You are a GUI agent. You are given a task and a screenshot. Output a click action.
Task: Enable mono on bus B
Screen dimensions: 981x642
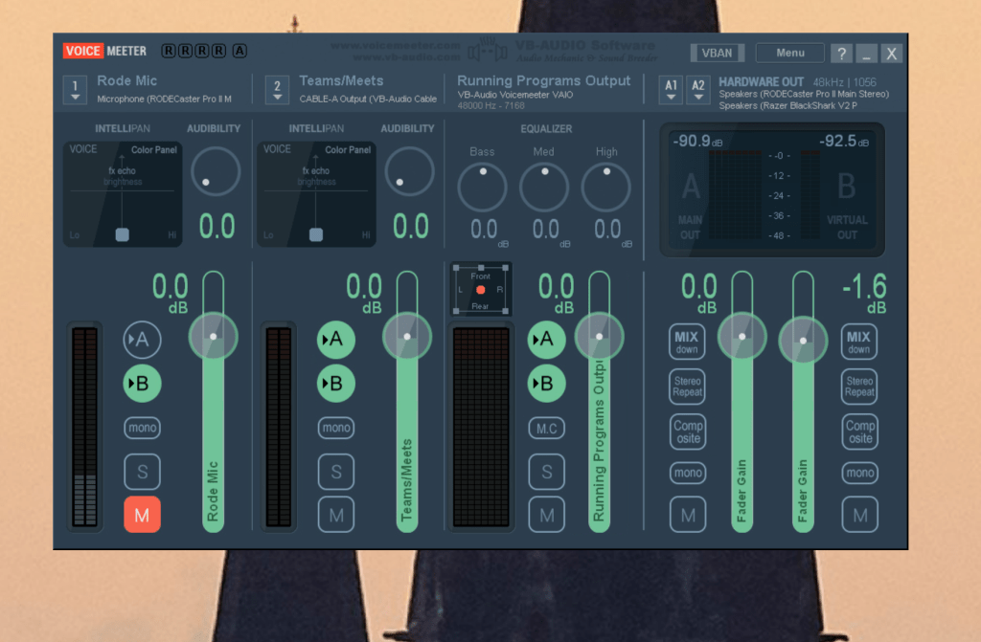pyautogui.click(x=860, y=473)
